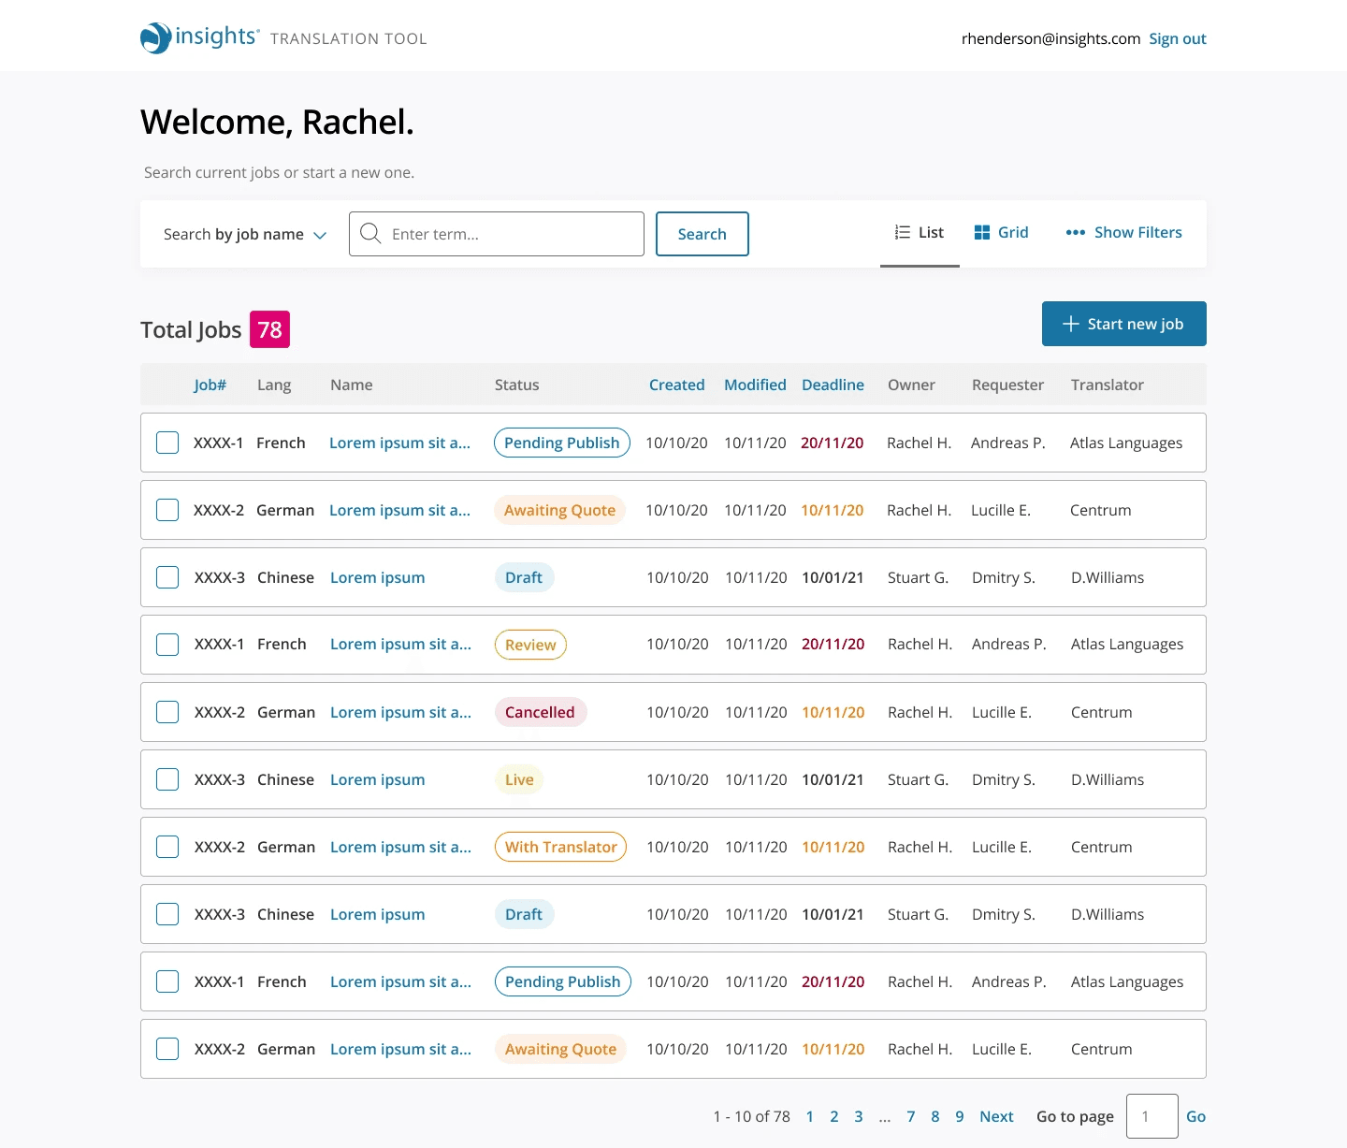Click the 20/11/20 deadline in the Review row
1347x1148 pixels.
[833, 645]
